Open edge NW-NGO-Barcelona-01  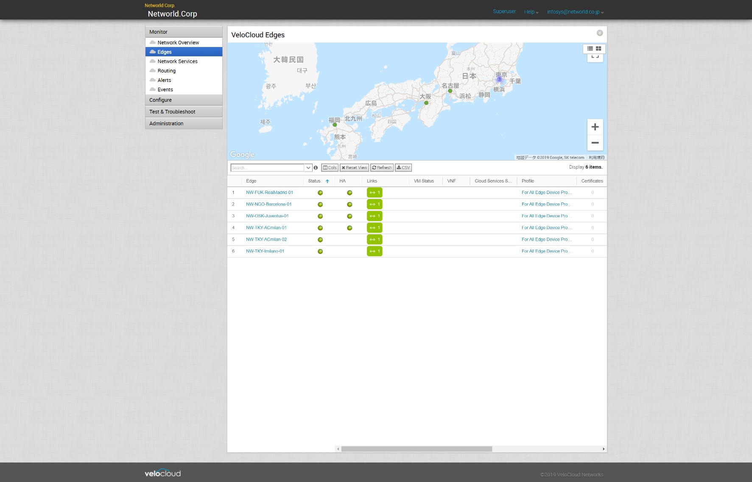point(268,204)
